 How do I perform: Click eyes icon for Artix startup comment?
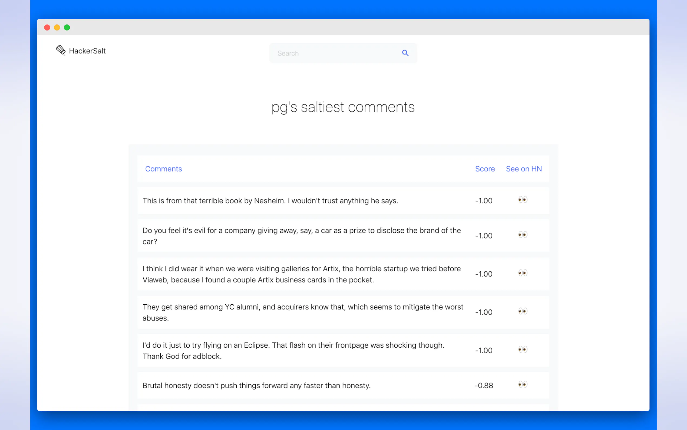522,273
